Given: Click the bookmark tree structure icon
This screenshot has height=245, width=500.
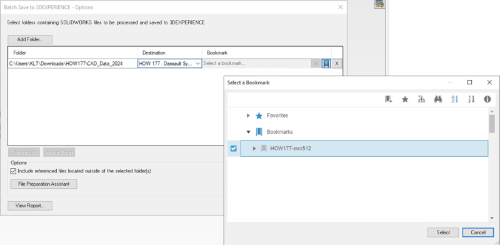Looking at the screenshot, I should (421, 99).
